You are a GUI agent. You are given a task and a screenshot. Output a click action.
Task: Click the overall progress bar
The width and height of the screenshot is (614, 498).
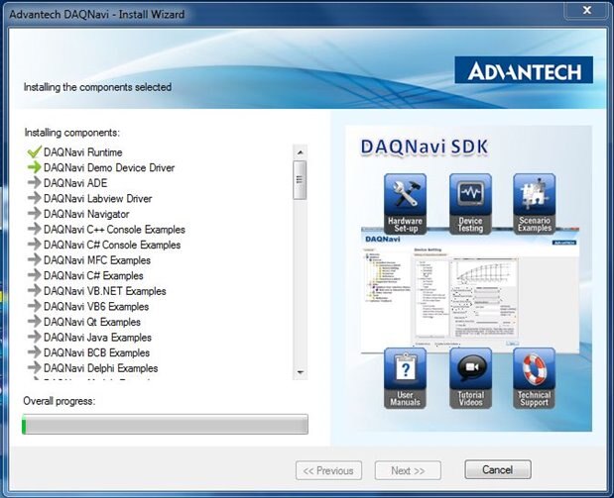pyautogui.click(x=165, y=425)
